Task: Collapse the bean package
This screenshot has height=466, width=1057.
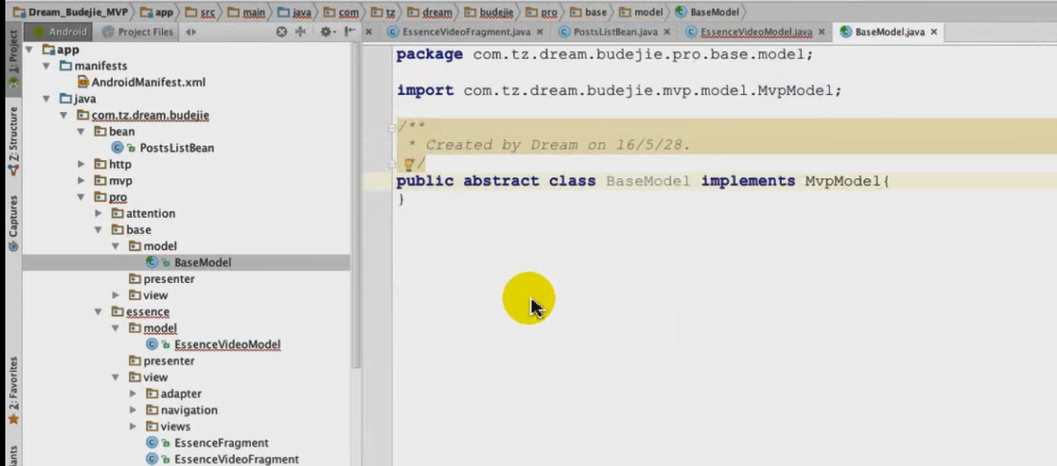Action: (81, 132)
